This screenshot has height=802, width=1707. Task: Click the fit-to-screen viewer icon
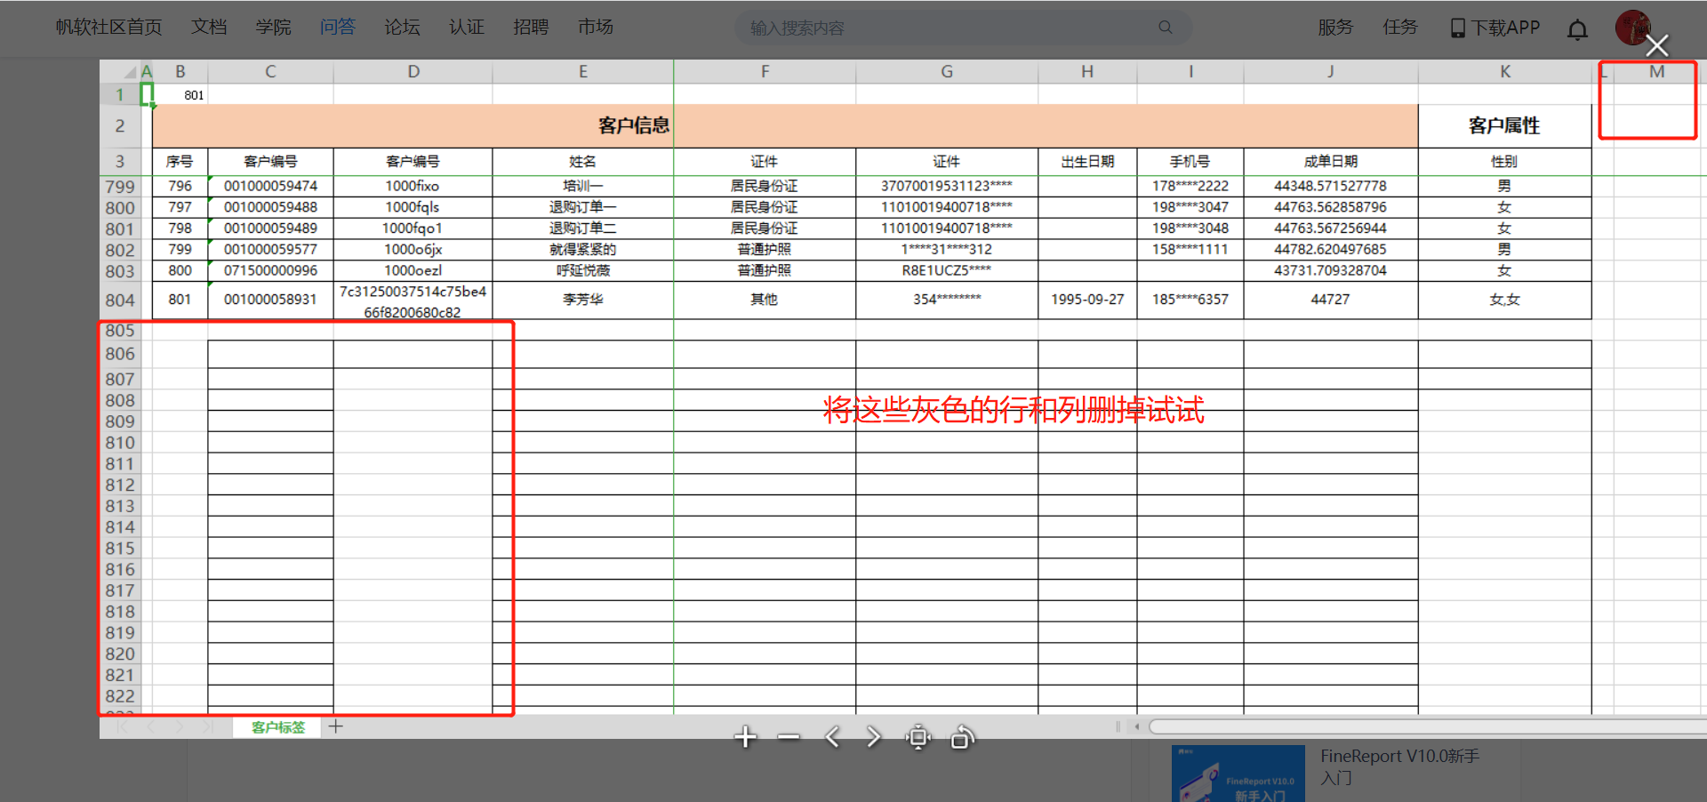pyautogui.click(x=918, y=737)
